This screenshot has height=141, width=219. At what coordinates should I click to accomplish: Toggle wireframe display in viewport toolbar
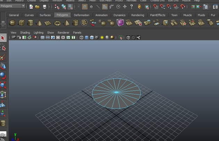tap(81, 37)
